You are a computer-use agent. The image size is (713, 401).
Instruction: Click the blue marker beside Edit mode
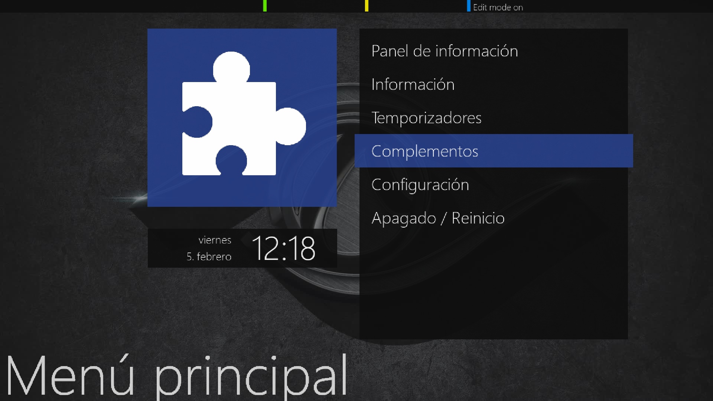click(x=469, y=6)
